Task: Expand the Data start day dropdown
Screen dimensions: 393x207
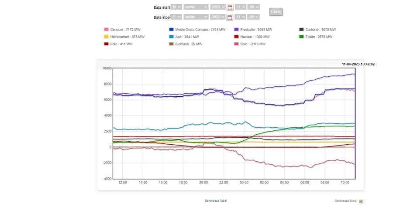Action: tap(176, 7)
